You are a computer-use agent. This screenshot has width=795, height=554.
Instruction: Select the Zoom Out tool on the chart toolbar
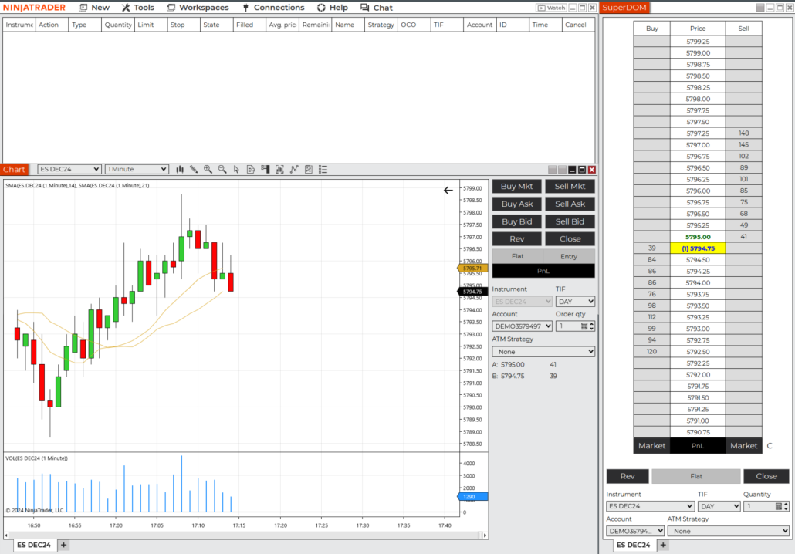pyautogui.click(x=222, y=169)
